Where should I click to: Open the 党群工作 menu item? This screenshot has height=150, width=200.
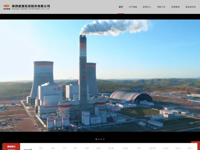[x=161, y=7]
